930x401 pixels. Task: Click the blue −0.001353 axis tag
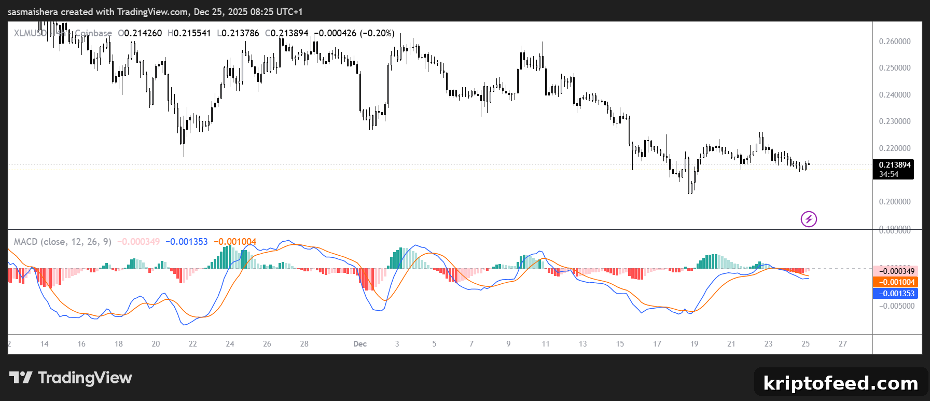(896, 294)
